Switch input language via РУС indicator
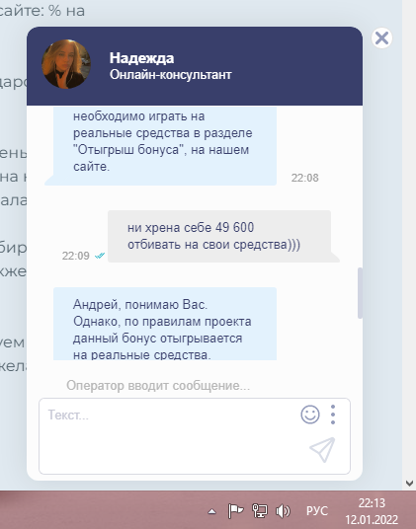Viewport: 416px width, 529px height. click(x=317, y=511)
